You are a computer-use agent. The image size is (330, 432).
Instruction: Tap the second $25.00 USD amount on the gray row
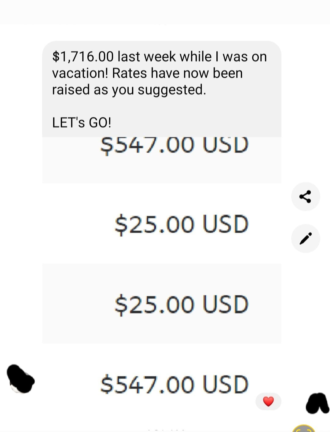182,305
